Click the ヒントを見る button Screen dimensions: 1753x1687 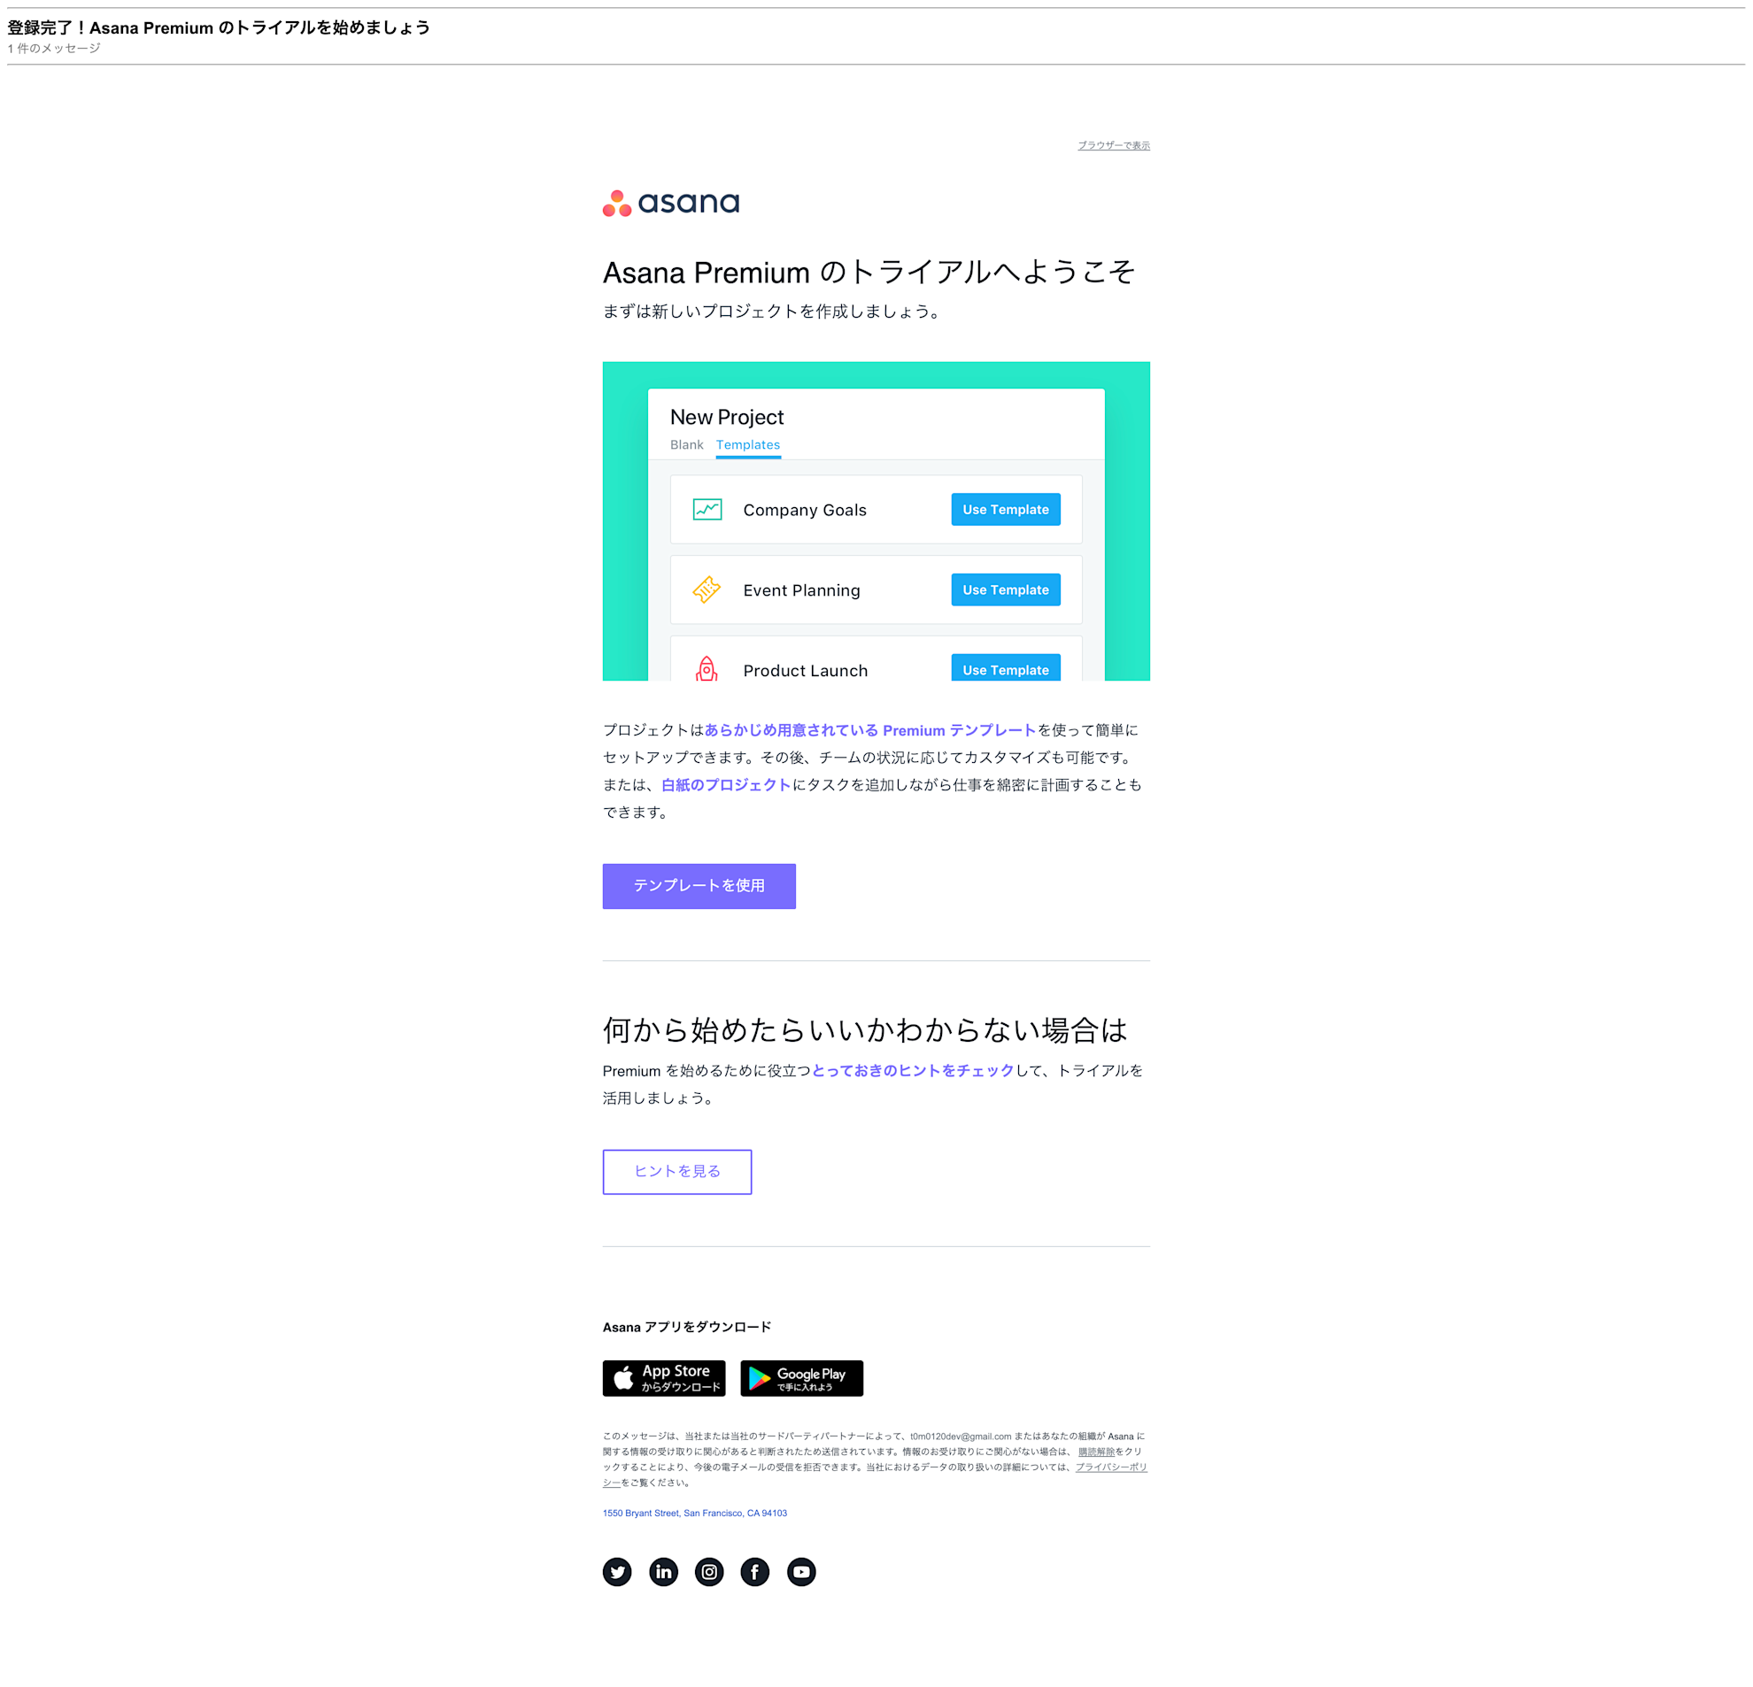point(677,1172)
